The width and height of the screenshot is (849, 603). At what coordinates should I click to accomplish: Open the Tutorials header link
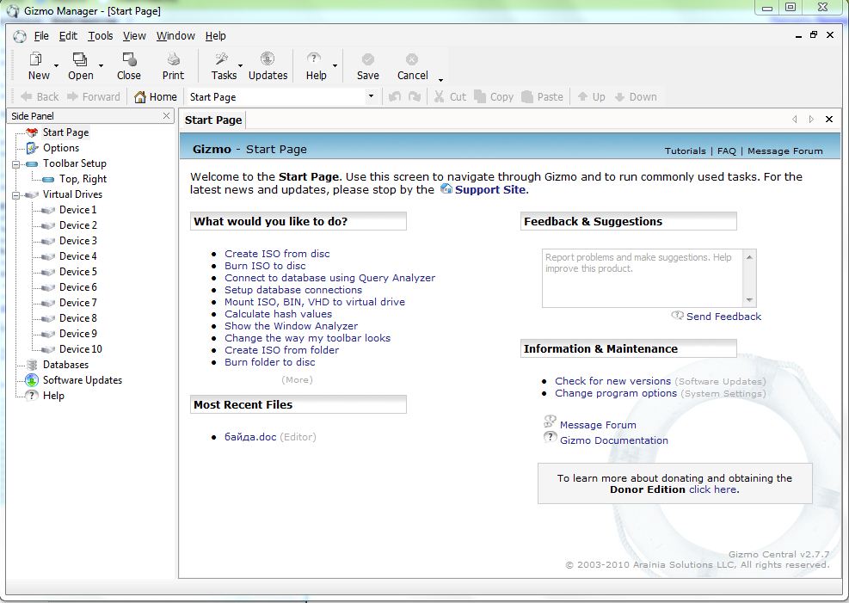tap(685, 151)
